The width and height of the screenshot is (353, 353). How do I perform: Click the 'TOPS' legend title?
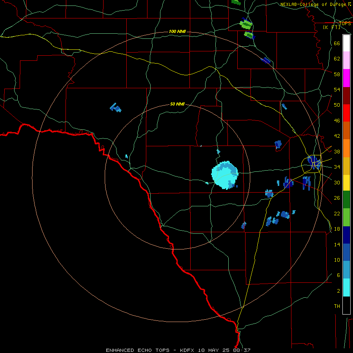coord(345,23)
